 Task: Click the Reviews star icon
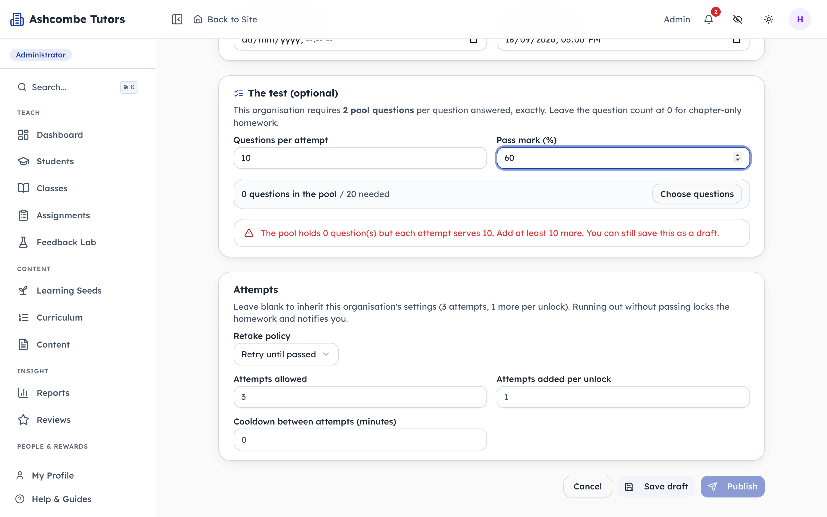23,420
